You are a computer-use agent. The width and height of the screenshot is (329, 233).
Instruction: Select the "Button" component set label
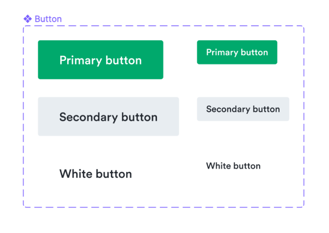point(48,19)
